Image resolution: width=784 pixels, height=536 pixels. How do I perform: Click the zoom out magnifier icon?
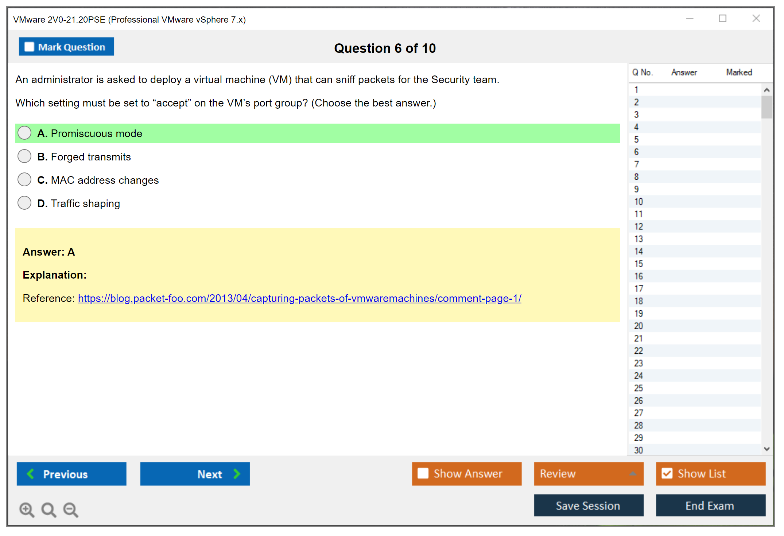[70, 509]
